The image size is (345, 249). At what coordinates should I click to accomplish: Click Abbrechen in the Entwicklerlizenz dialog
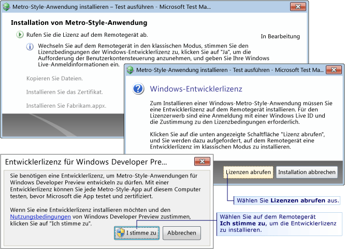tap(181, 233)
